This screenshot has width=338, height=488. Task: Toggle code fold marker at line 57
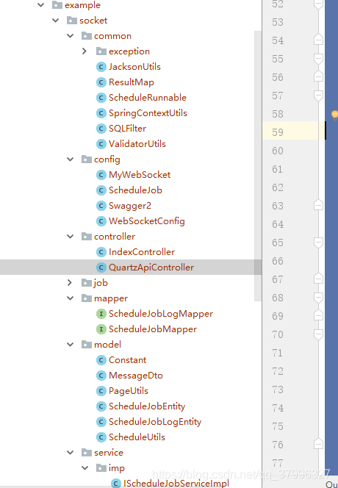click(x=318, y=96)
